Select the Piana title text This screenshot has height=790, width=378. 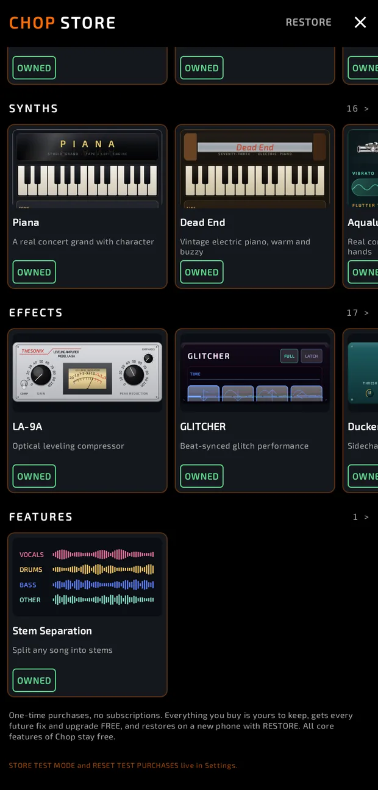coord(26,222)
